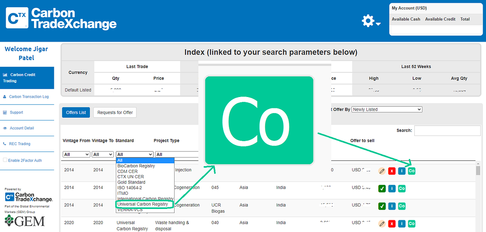This screenshot has height=232, width=486.
Task: Open the info icon in the UCR Biogas row
Action: pos(392,206)
